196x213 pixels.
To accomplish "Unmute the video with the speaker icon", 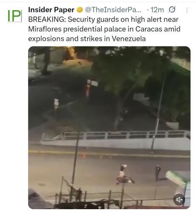I will pos(179,199).
